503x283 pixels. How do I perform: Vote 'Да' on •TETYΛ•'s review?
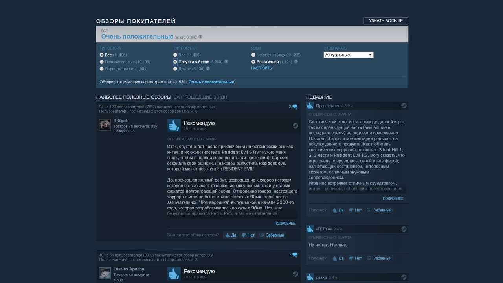click(x=338, y=258)
